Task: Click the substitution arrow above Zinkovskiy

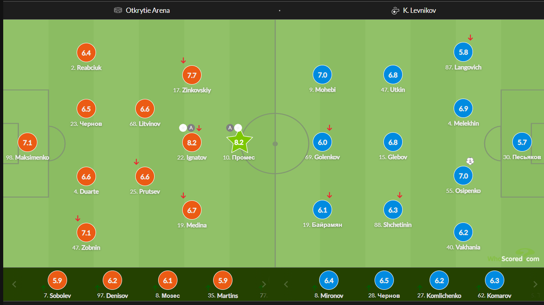Action: [183, 60]
